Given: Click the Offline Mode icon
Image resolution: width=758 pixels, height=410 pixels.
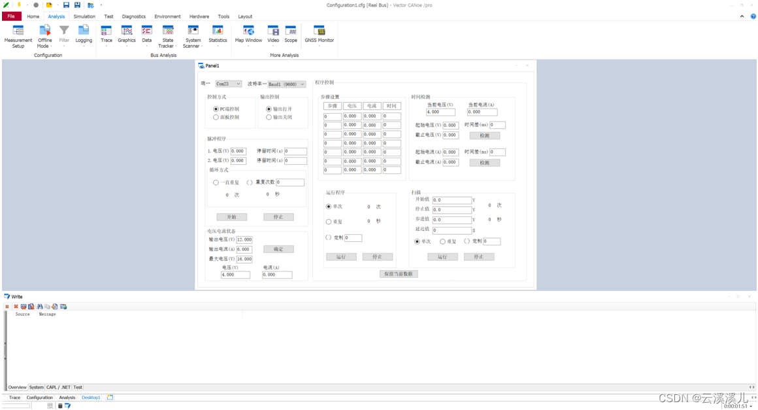Looking at the screenshot, I should tap(44, 32).
